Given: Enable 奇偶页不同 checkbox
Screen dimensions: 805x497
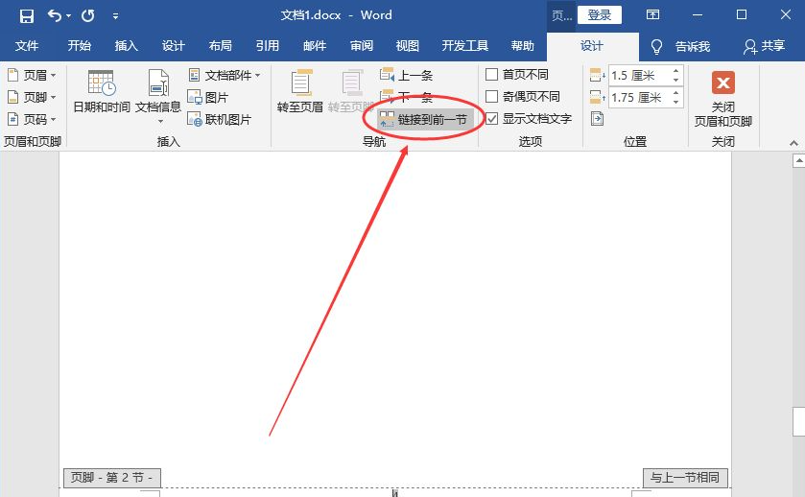Looking at the screenshot, I should point(492,97).
